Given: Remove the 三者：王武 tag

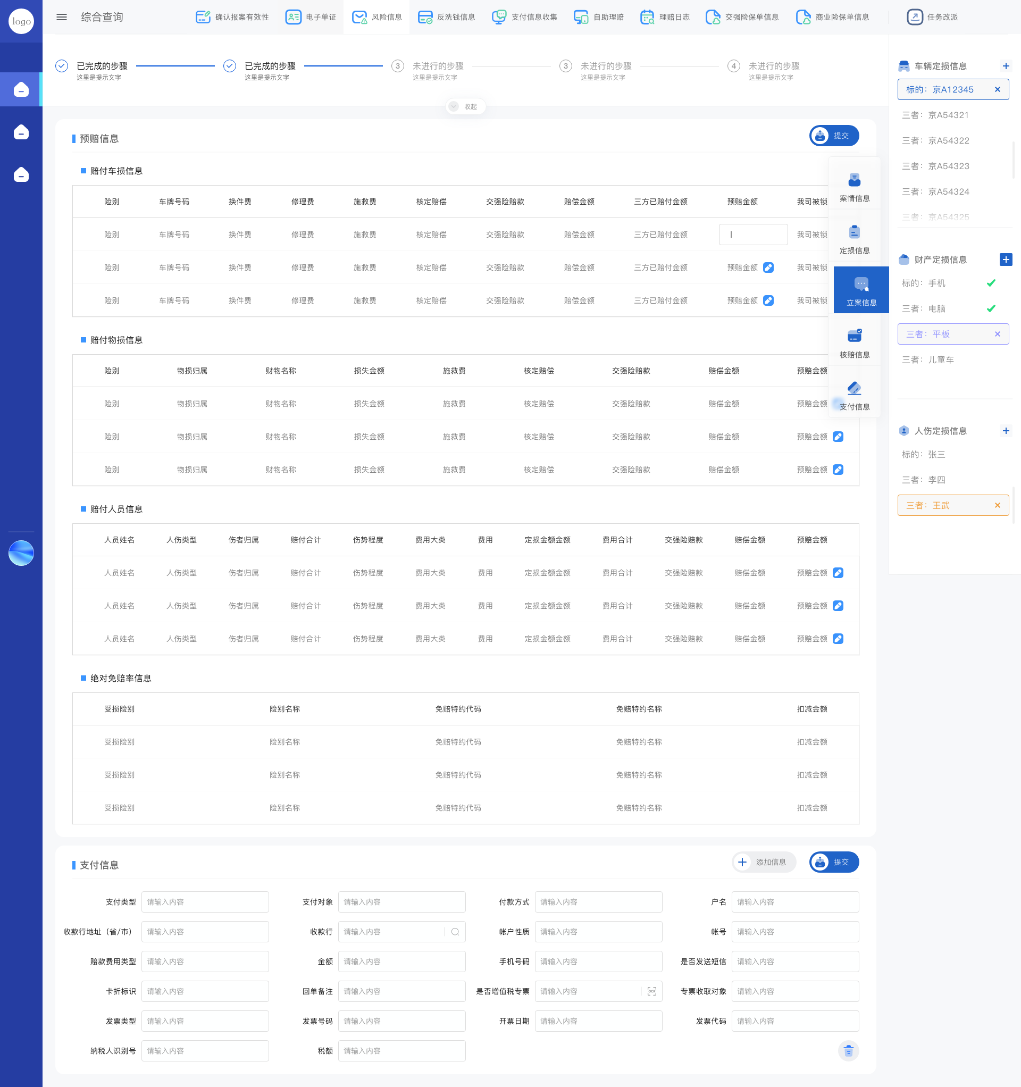Looking at the screenshot, I should click(998, 505).
